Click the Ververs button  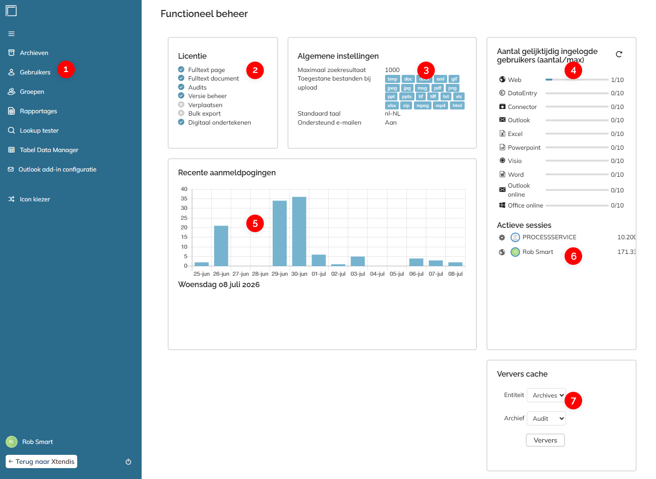[x=545, y=440]
